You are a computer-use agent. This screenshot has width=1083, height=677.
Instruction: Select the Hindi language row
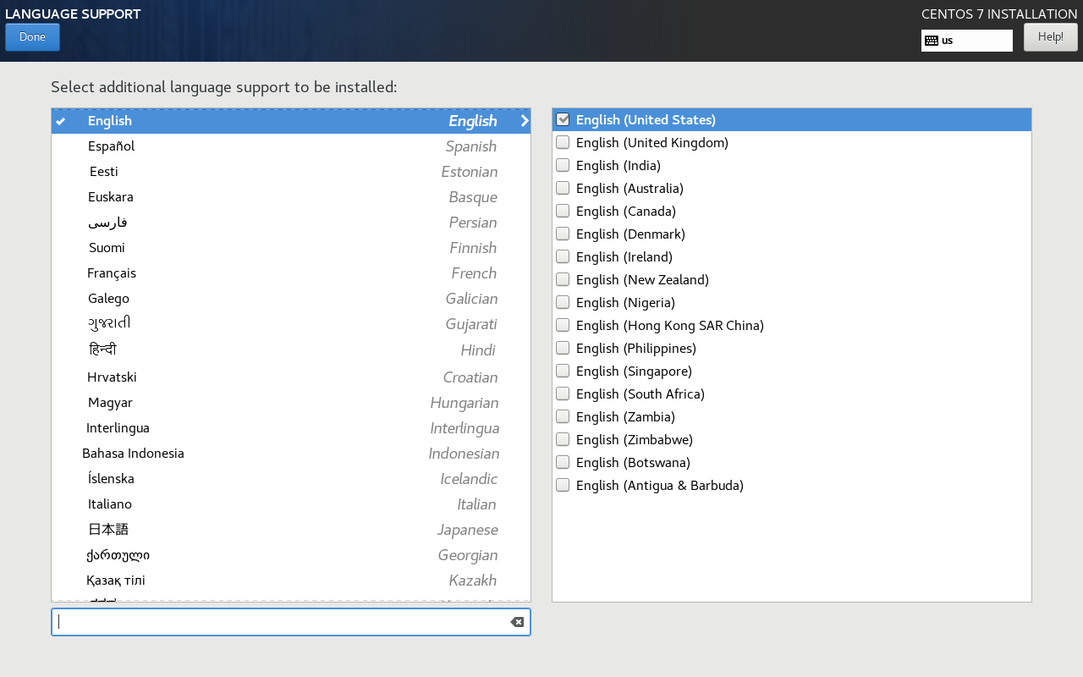click(291, 350)
